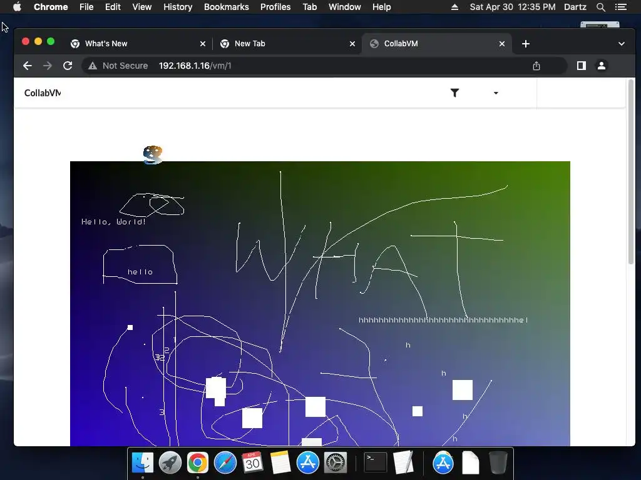Open Notes from the Dock

[x=280, y=463]
